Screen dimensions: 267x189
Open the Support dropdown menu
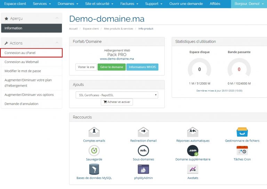154,4
